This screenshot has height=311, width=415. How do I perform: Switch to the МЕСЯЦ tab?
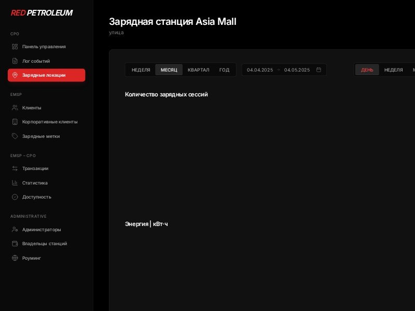click(169, 69)
